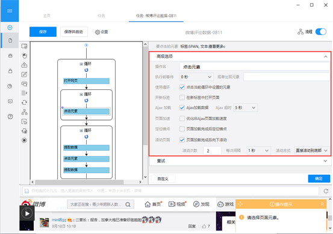Click the blue 保存 save button
This screenshot has height=234, width=333.
pyautogui.click(x=43, y=32)
